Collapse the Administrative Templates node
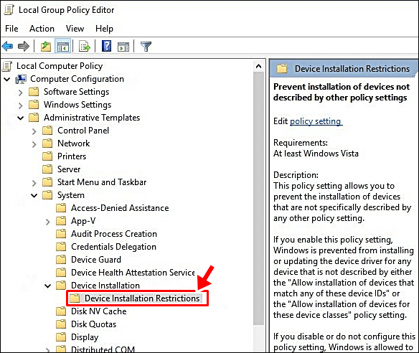This screenshot has height=353, width=419. [21, 118]
